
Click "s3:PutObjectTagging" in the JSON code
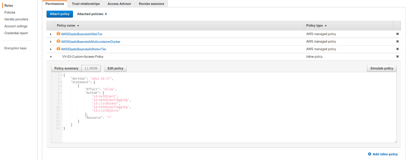point(111,107)
